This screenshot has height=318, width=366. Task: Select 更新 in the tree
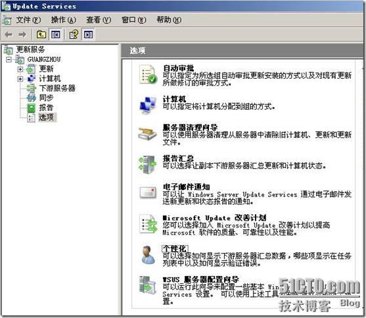46,69
